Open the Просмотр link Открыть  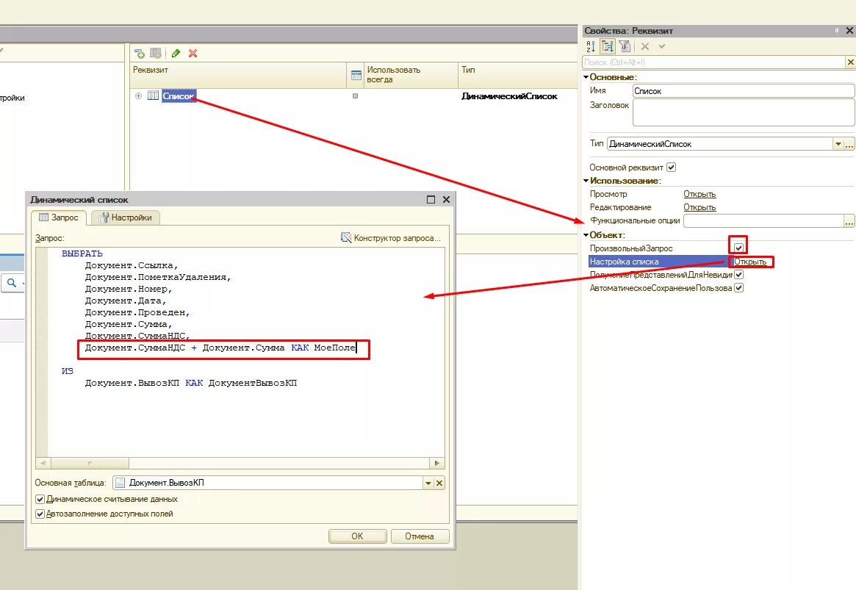699,194
